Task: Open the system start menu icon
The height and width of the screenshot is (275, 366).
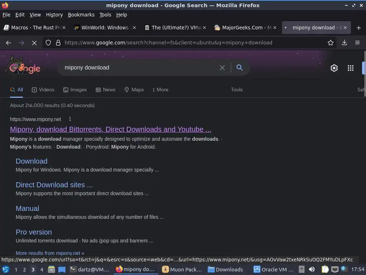Action: pos(6,269)
